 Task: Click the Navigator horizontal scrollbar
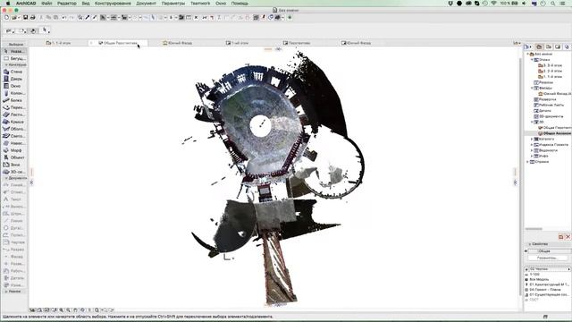point(534,229)
